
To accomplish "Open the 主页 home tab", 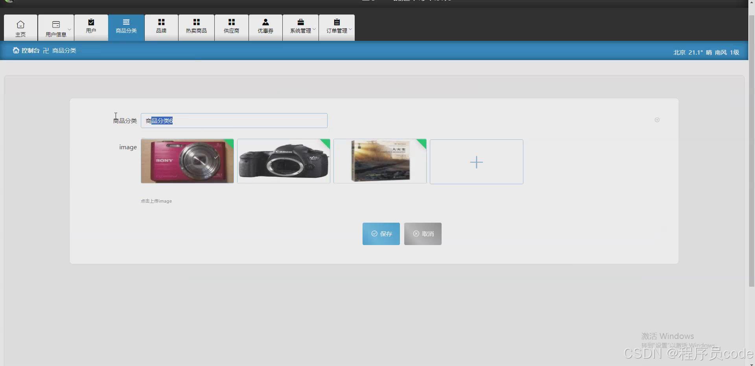I will (x=21, y=28).
